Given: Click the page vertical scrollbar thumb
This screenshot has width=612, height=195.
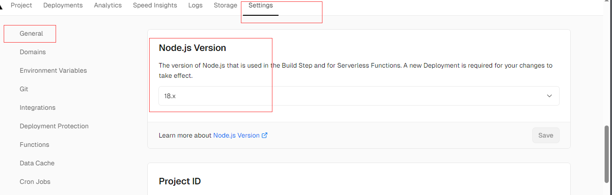Looking at the screenshot, I should [607, 154].
